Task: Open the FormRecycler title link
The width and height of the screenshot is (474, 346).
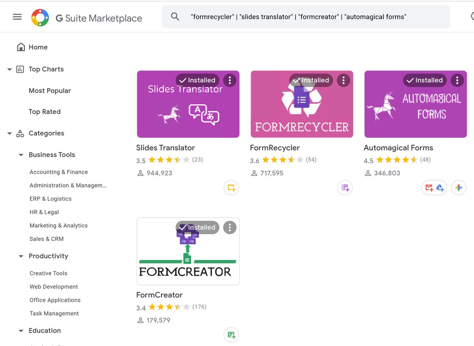Action: (275, 148)
